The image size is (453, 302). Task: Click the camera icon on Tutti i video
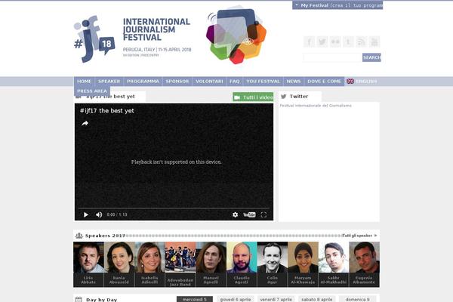point(237,97)
